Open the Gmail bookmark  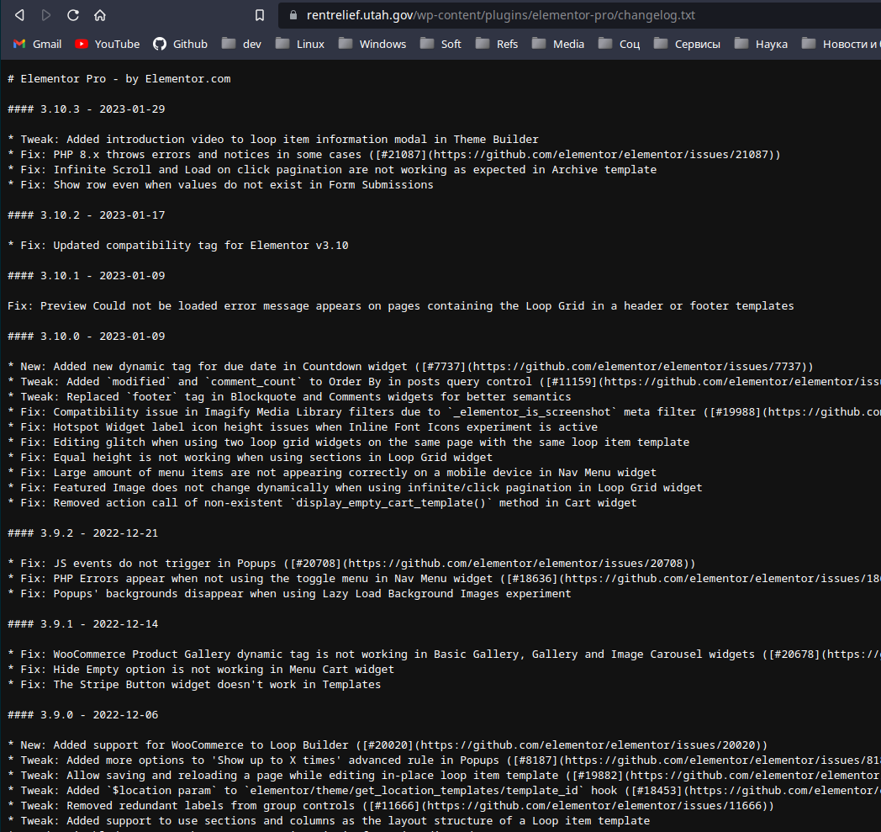coord(37,44)
